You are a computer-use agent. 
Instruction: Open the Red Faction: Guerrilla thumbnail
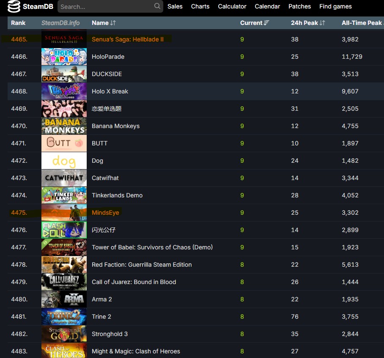pyautogui.click(x=64, y=265)
